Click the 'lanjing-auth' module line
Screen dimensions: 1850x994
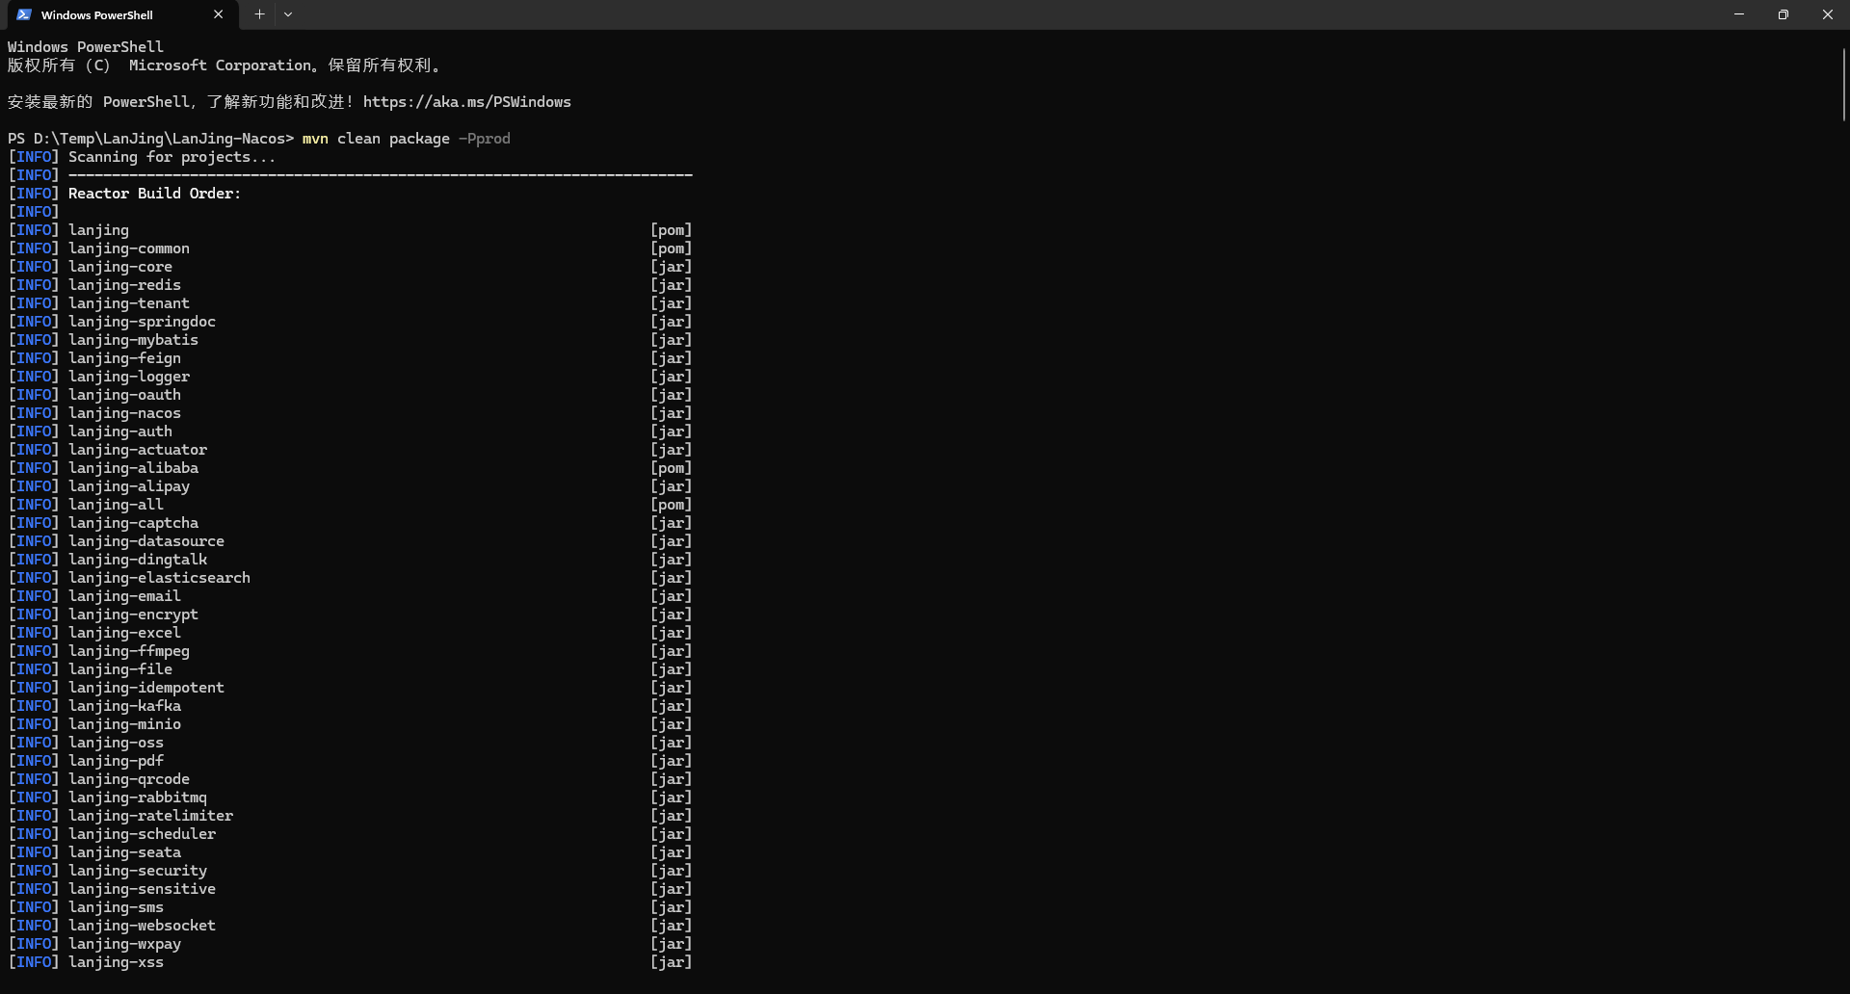[120, 432]
